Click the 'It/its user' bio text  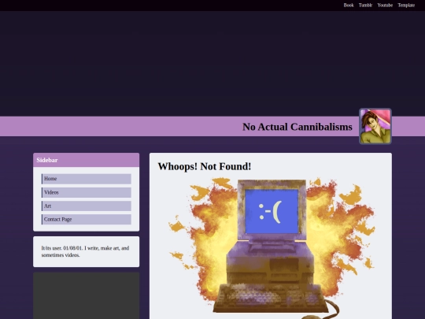coord(85,251)
